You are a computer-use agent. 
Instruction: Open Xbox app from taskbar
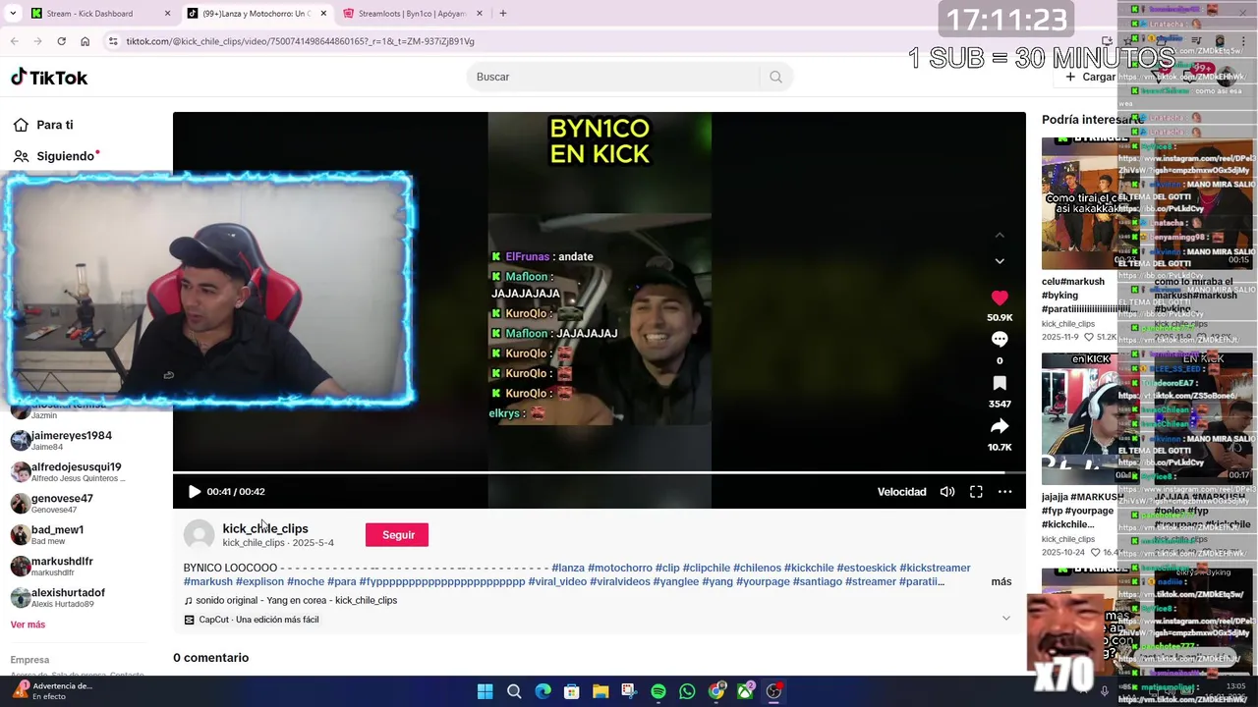(746, 691)
